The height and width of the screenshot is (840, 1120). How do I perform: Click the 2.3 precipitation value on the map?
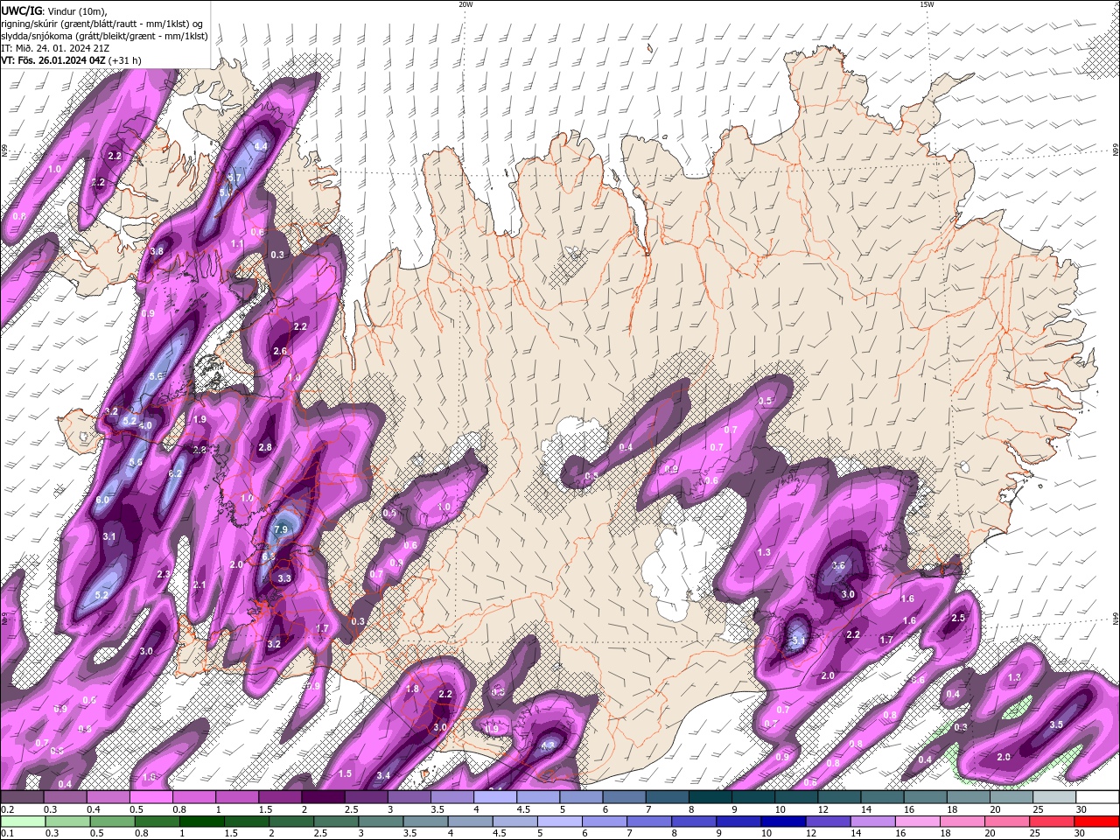[x=164, y=574]
